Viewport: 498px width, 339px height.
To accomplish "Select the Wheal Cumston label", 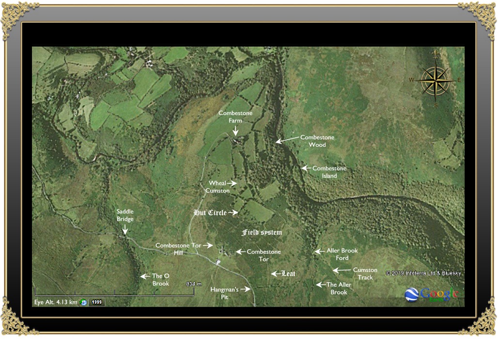I will coord(217,187).
